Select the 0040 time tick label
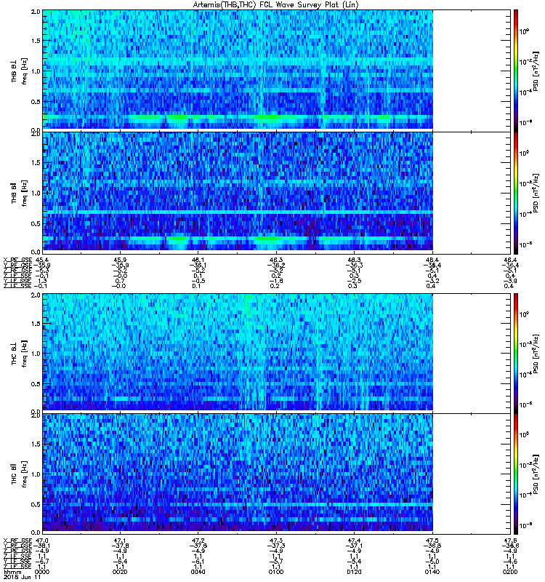This screenshot has height=582, width=545. 198,572
